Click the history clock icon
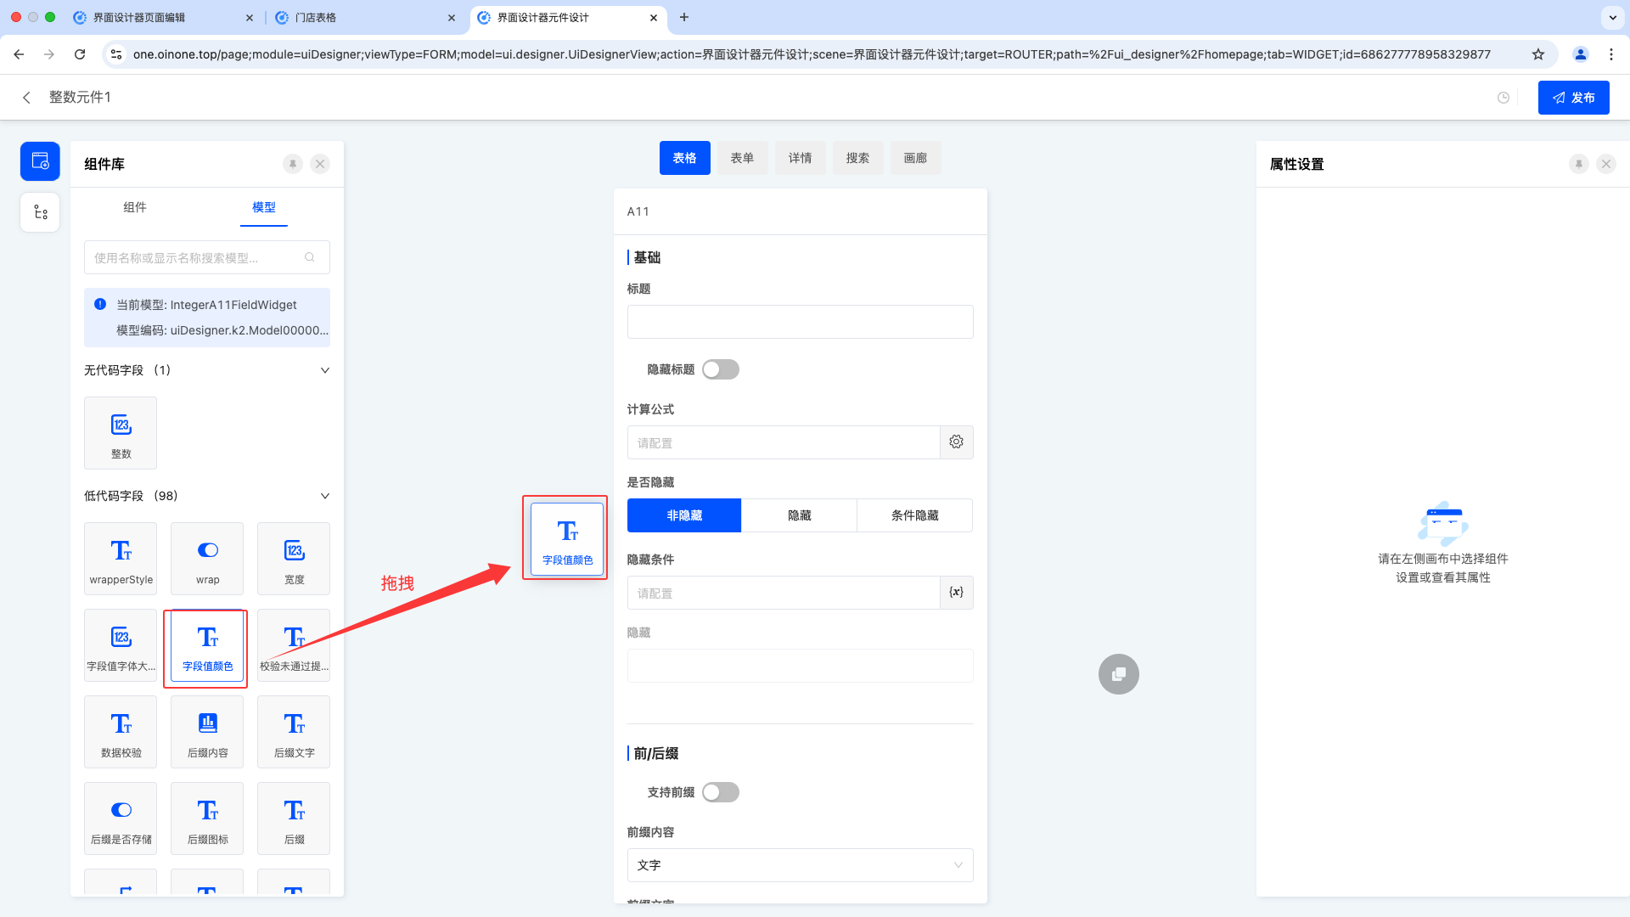The image size is (1630, 917). tap(1504, 98)
